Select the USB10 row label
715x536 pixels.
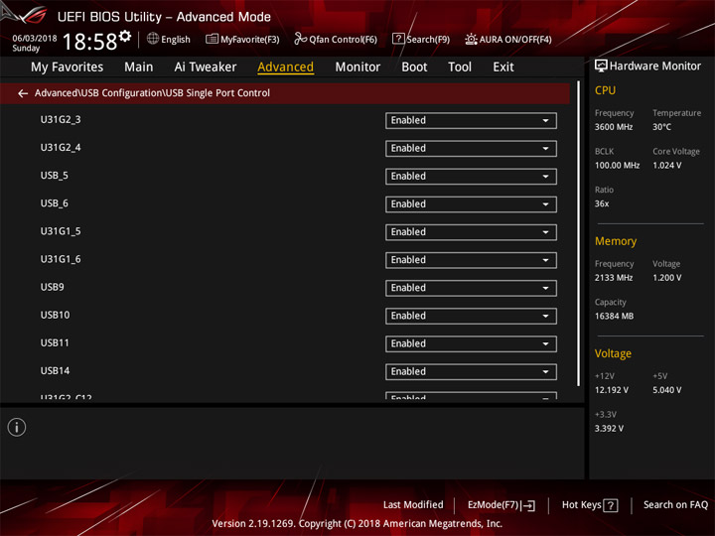click(56, 315)
